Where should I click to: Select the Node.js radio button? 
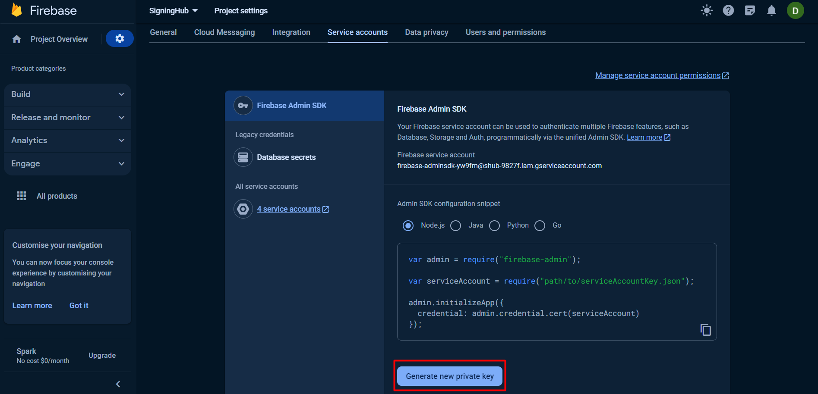(x=408, y=225)
